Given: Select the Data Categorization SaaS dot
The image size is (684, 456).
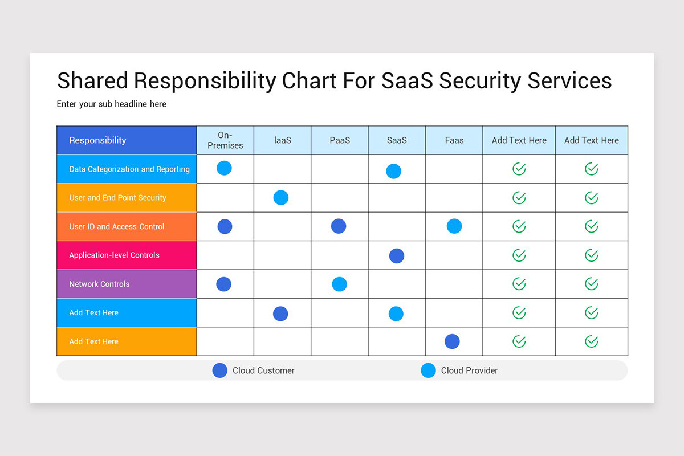Looking at the screenshot, I should 393,171.
